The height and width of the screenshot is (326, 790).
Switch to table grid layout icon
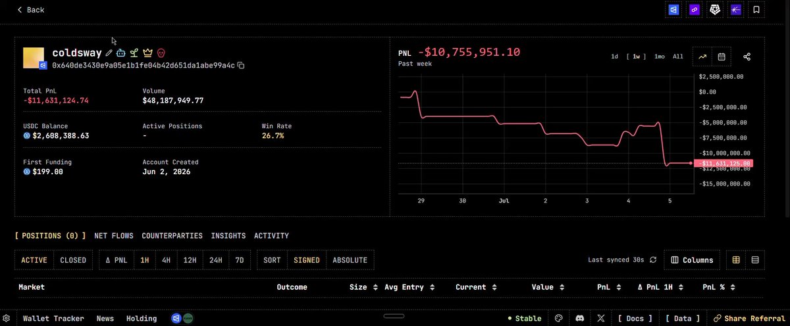point(736,260)
